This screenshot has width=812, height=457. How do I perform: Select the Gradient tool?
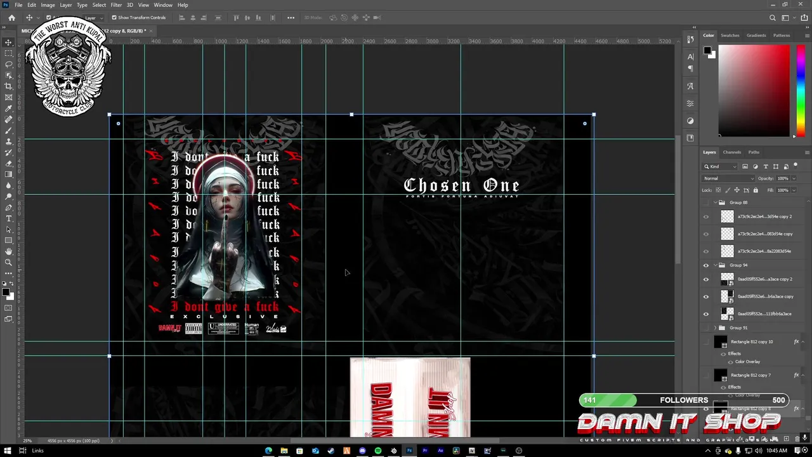tap(8, 174)
